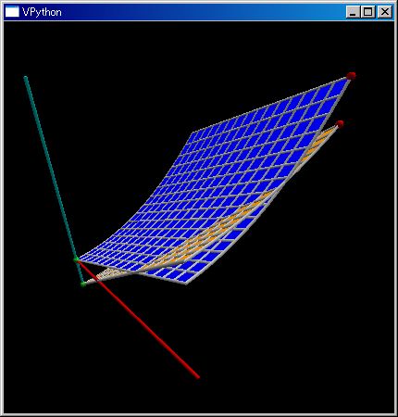
Task: Click the lower green sphere near origin
Action: (x=82, y=284)
